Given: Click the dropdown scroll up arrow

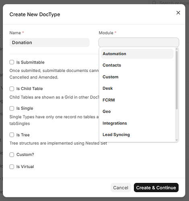Looking at the screenshot, I should (177, 49).
